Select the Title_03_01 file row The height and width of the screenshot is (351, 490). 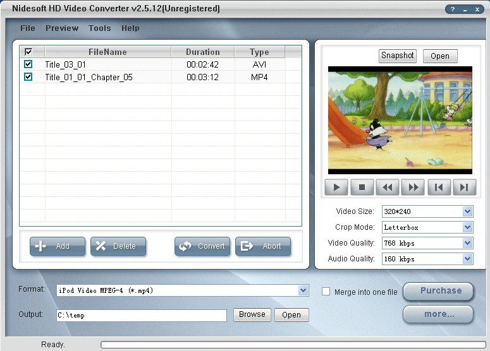[161, 64]
